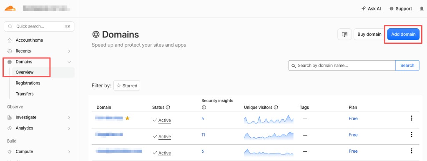Viewport: 427px width, 161px height.
Task: Click the Add domain button
Action: coord(403,34)
